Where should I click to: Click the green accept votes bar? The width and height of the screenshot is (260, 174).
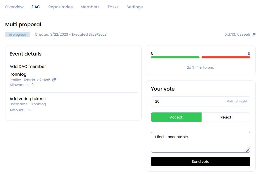point(175,58)
